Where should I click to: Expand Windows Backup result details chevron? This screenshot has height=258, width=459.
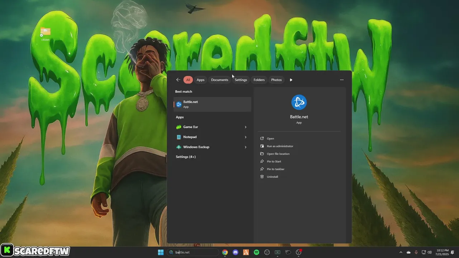[246, 147]
